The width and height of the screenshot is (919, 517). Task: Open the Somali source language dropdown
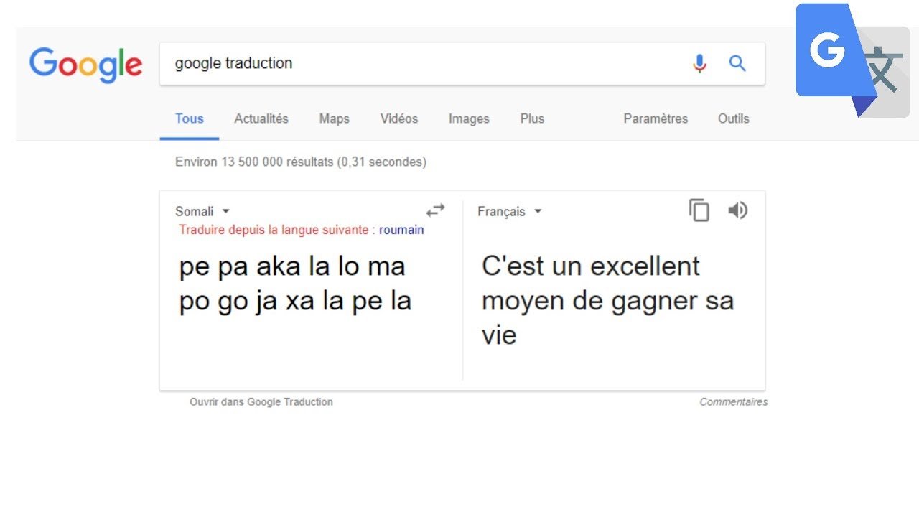coord(202,212)
